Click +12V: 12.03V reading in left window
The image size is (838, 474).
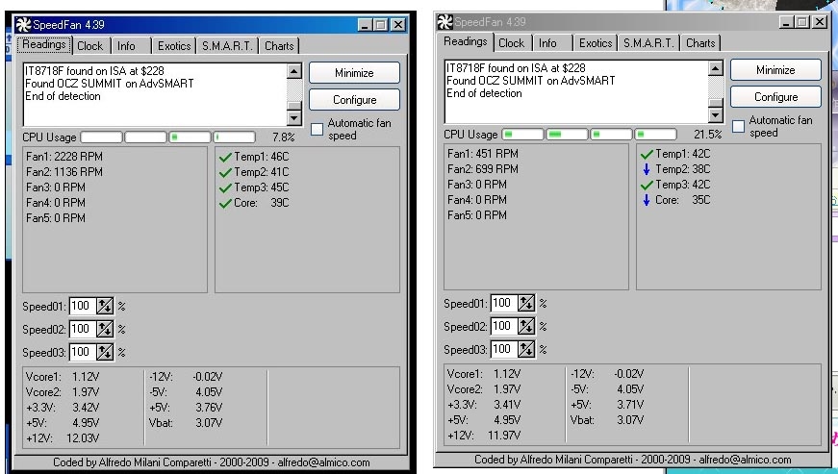[63, 438]
